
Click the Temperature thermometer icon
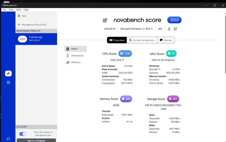[x=67, y=55]
